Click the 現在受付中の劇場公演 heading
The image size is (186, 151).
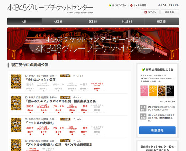[30, 65]
